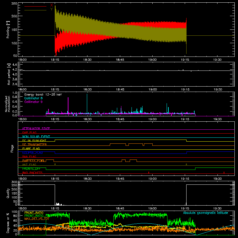
Task: Click the 250 tick label on Pointing axis
Action: [14, 3]
